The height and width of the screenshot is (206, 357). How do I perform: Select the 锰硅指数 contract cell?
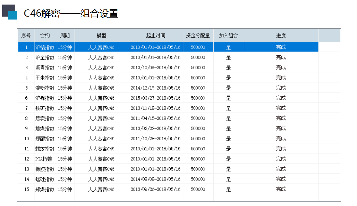click(45, 179)
